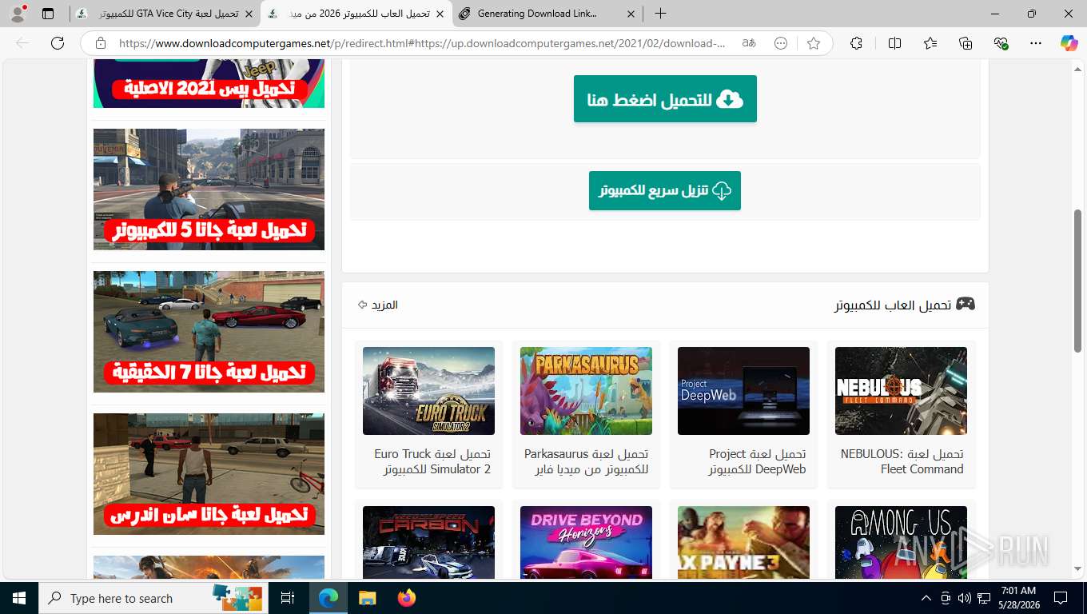This screenshot has height=614, width=1087.
Task: Close the Generating Download Link tab
Action: [631, 14]
